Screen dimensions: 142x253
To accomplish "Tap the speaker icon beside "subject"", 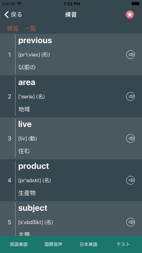I will pos(130,222).
